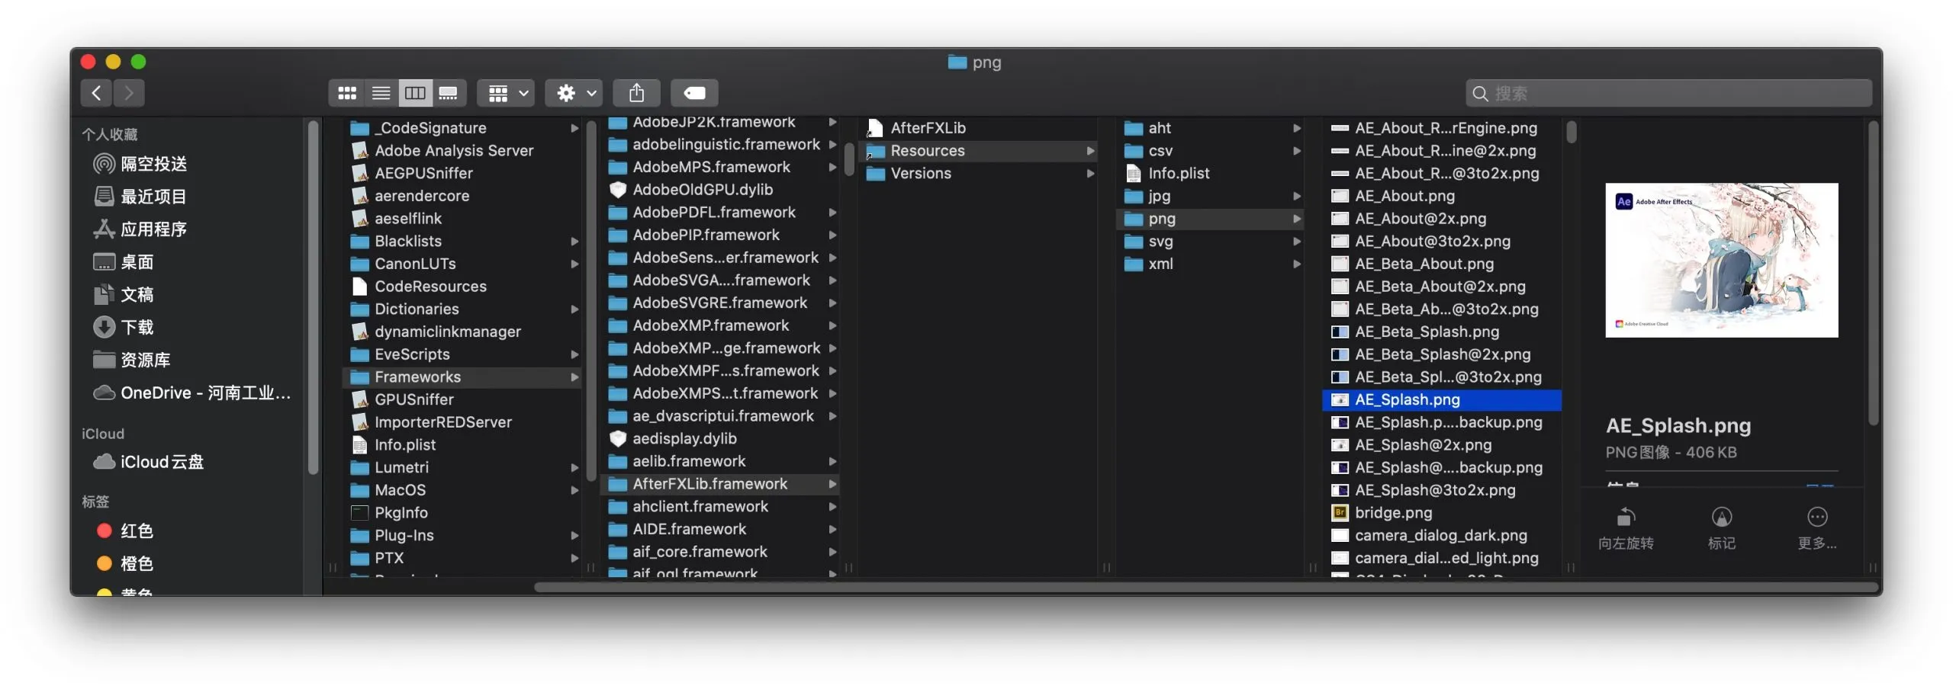
Task: Open Library (资源库) in sidebar
Action: 132,360
